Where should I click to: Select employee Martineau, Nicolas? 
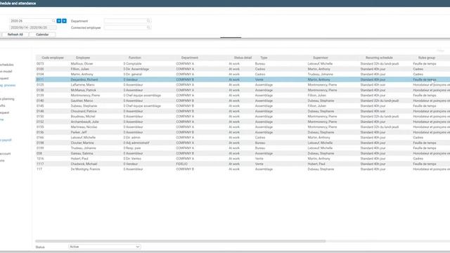[84, 127]
